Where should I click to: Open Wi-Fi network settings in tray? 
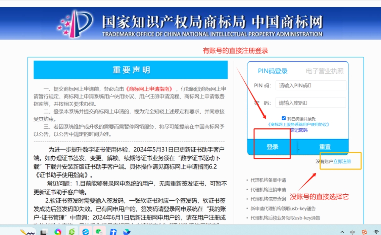click(376, 232)
